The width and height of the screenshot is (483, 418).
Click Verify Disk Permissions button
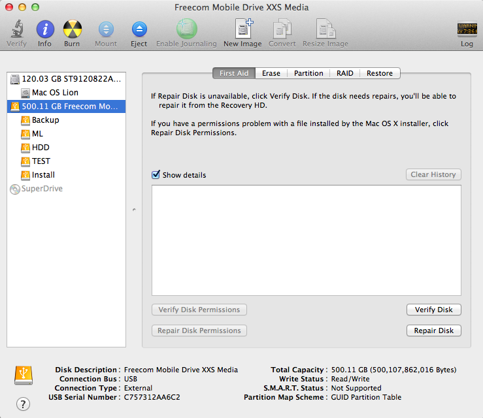pos(199,310)
